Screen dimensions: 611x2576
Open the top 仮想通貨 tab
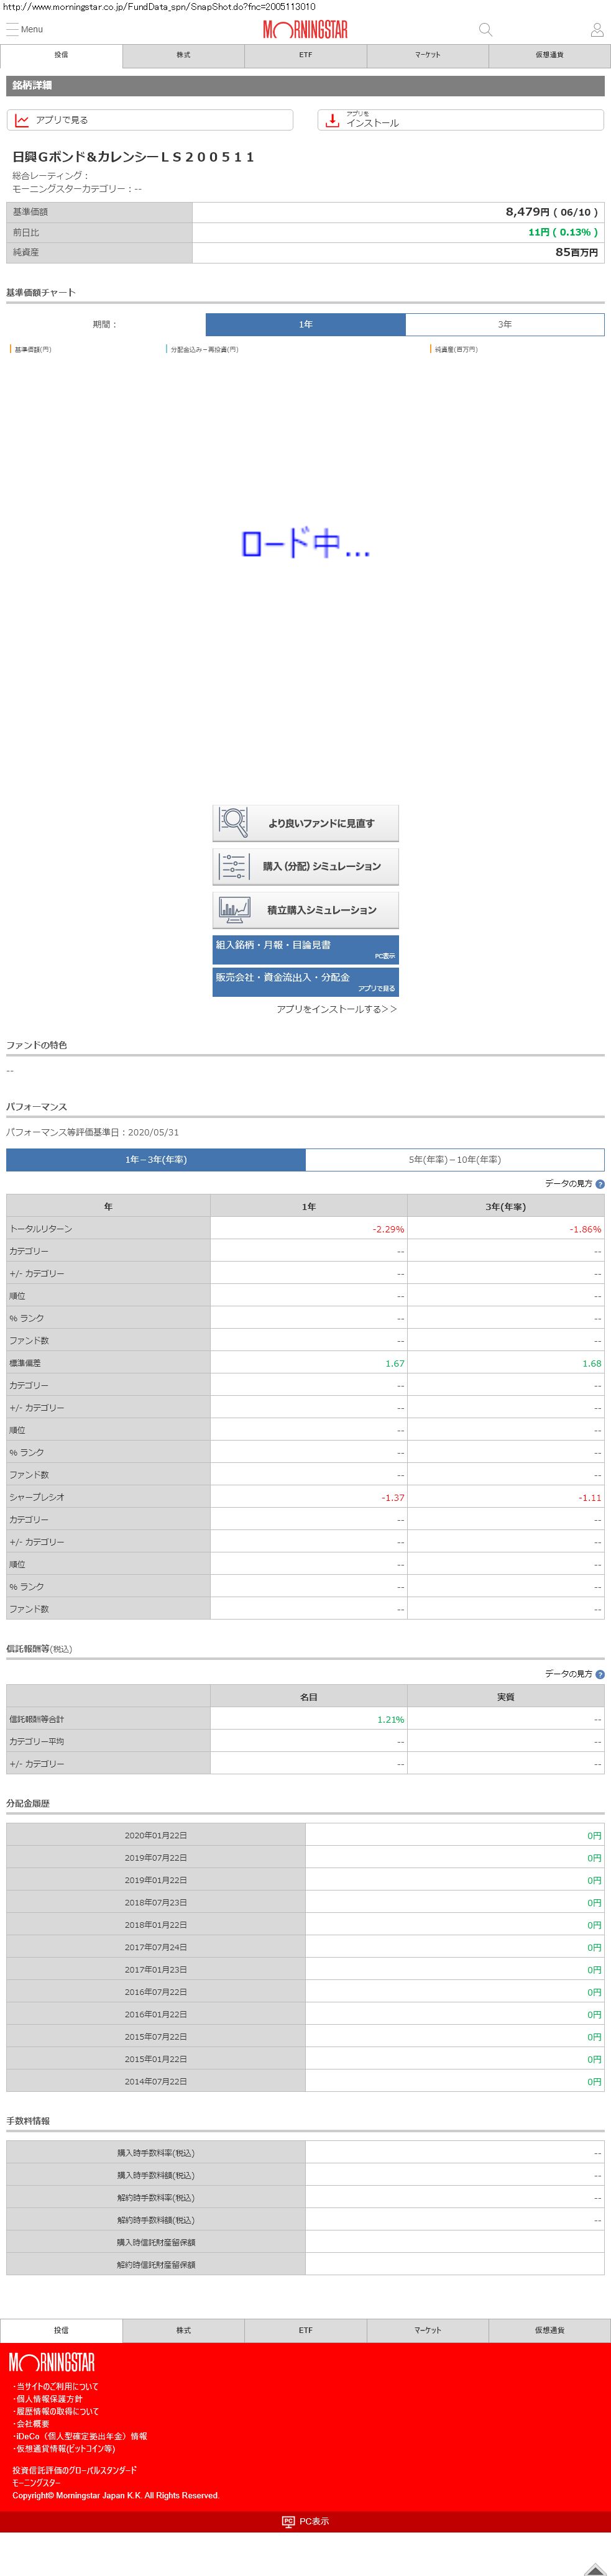click(549, 55)
